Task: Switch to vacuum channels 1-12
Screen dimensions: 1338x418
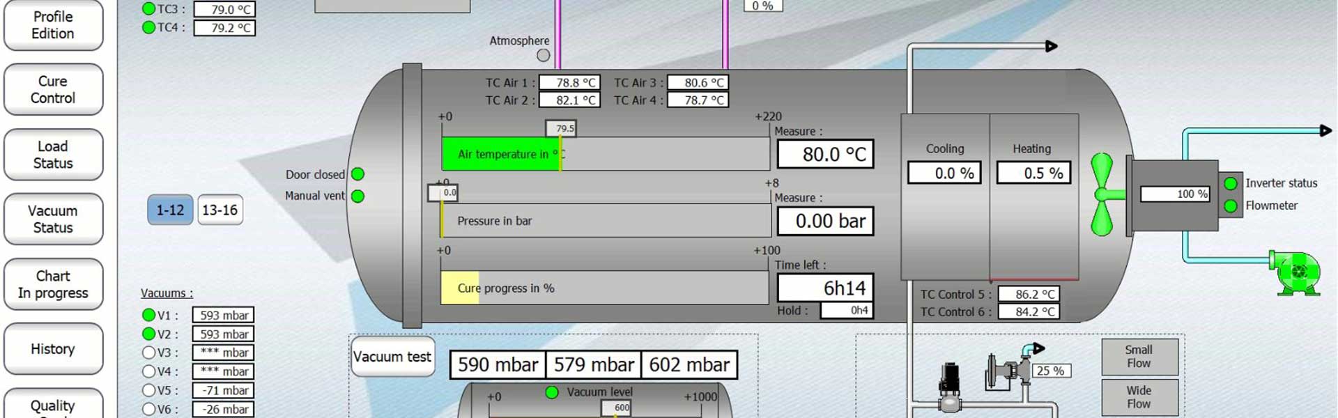Action: (x=170, y=210)
